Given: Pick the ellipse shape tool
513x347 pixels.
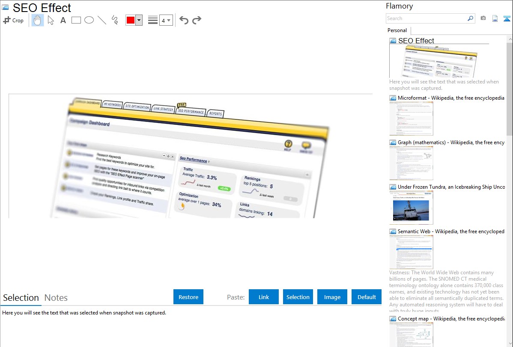Looking at the screenshot, I should tap(89, 20).
